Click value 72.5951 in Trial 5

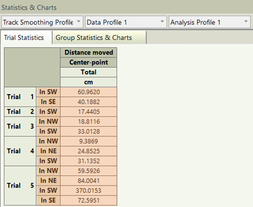point(89,200)
